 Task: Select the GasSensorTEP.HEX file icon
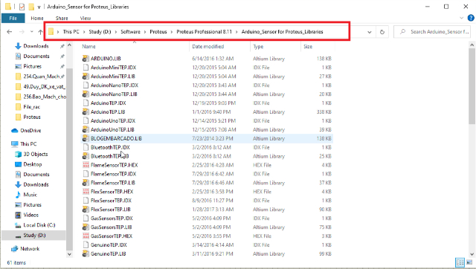86,236
